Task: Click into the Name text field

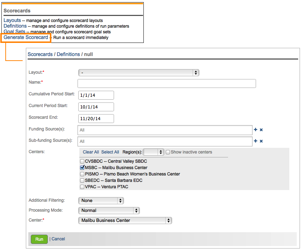Action: [166, 83]
